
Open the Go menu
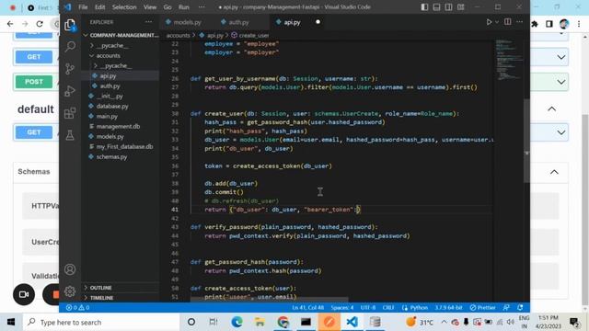[167, 7]
